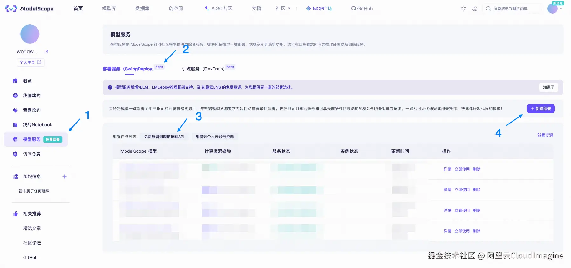Click the 概览 home icon in sidebar
Image resolution: width=571 pixels, height=268 pixels.
pyautogui.click(x=15, y=81)
